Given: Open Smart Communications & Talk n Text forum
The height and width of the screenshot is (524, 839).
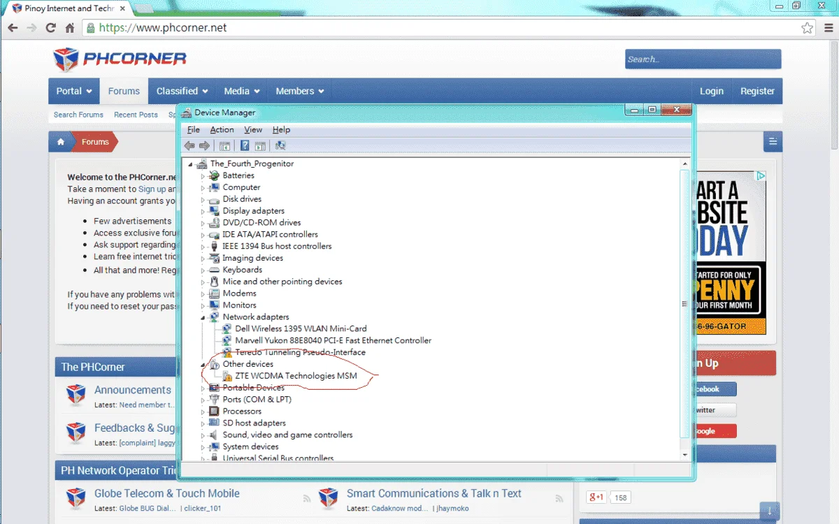Looking at the screenshot, I should click(434, 493).
